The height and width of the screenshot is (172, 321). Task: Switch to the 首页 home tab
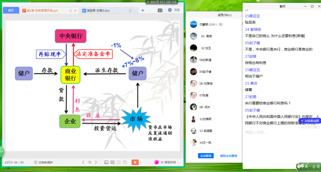tap(11, 10)
